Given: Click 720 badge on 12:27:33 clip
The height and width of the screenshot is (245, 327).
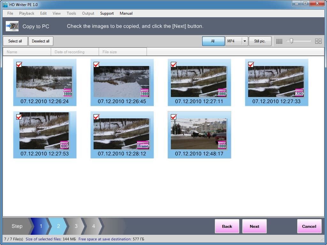Looking at the screenshot, I should [x=299, y=93].
